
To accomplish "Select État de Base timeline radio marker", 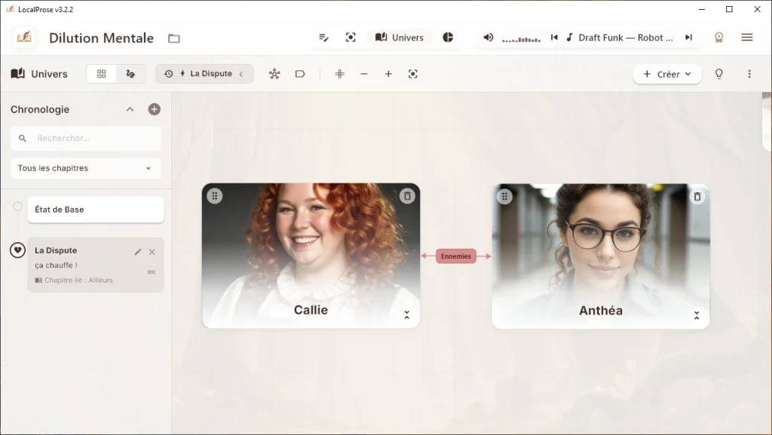I will click(18, 206).
